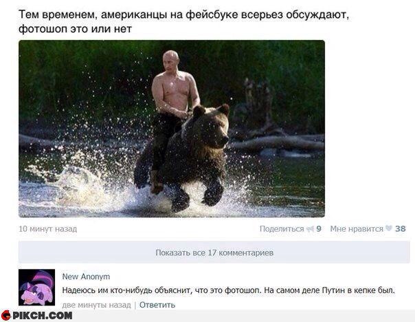The width and height of the screenshot is (415, 322).
Task: Click Ответить to reply to comment
Action: click(x=157, y=305)
